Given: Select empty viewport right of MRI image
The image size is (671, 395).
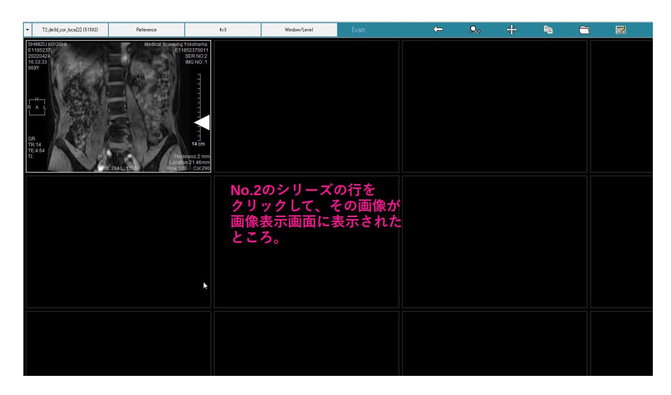Looking at the screenshot, I should pos(306,106).
